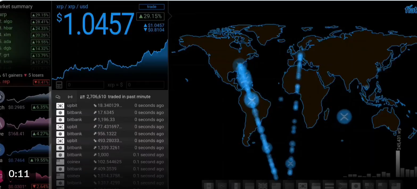Click the XRP price area chart
The width and height of the screenshot is (417, 189).
[x=110, y=60]
